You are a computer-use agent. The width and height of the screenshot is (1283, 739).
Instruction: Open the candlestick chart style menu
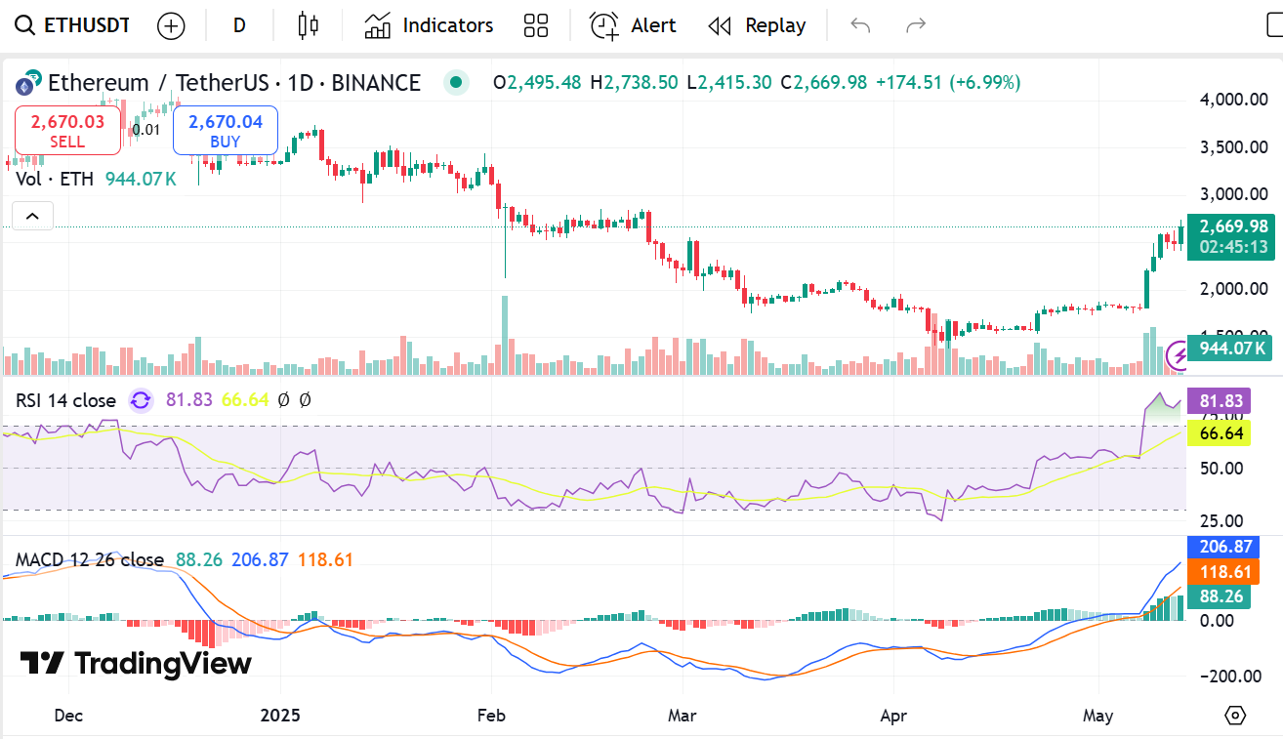(x=309, y=26)
